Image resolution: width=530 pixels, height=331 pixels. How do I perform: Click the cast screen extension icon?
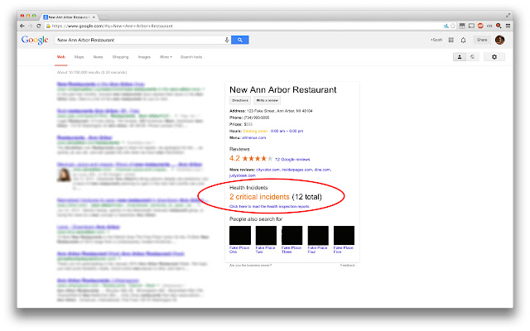coord(471,26)
